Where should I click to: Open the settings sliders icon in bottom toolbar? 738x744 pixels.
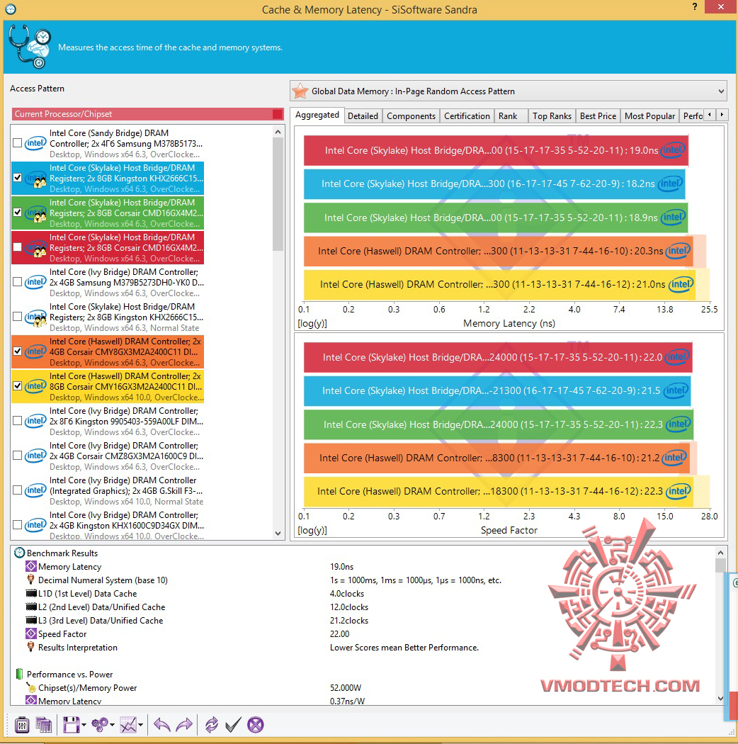click(x=22, y=725)
